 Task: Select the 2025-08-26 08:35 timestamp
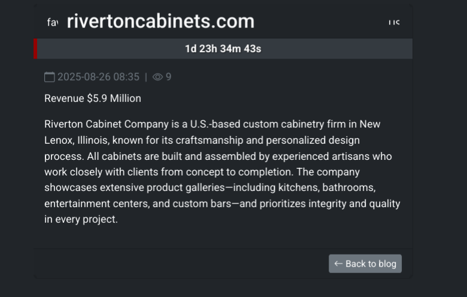click(98, 77)
